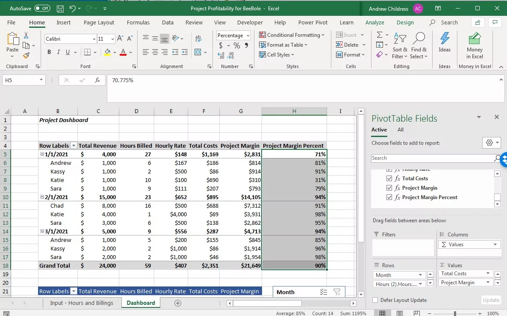Image resolution: width=507 pixels, height=316 pixels.
Task: Open Cell Styles gallery
Action: (x=276, y=54)
